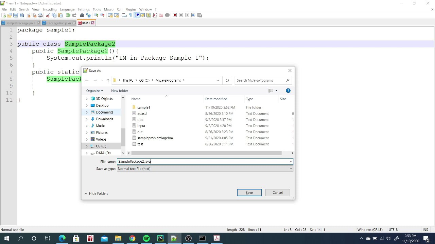Toggle Show All Characters pilcrow icon

pyautogui.click(x=130, y=15)
